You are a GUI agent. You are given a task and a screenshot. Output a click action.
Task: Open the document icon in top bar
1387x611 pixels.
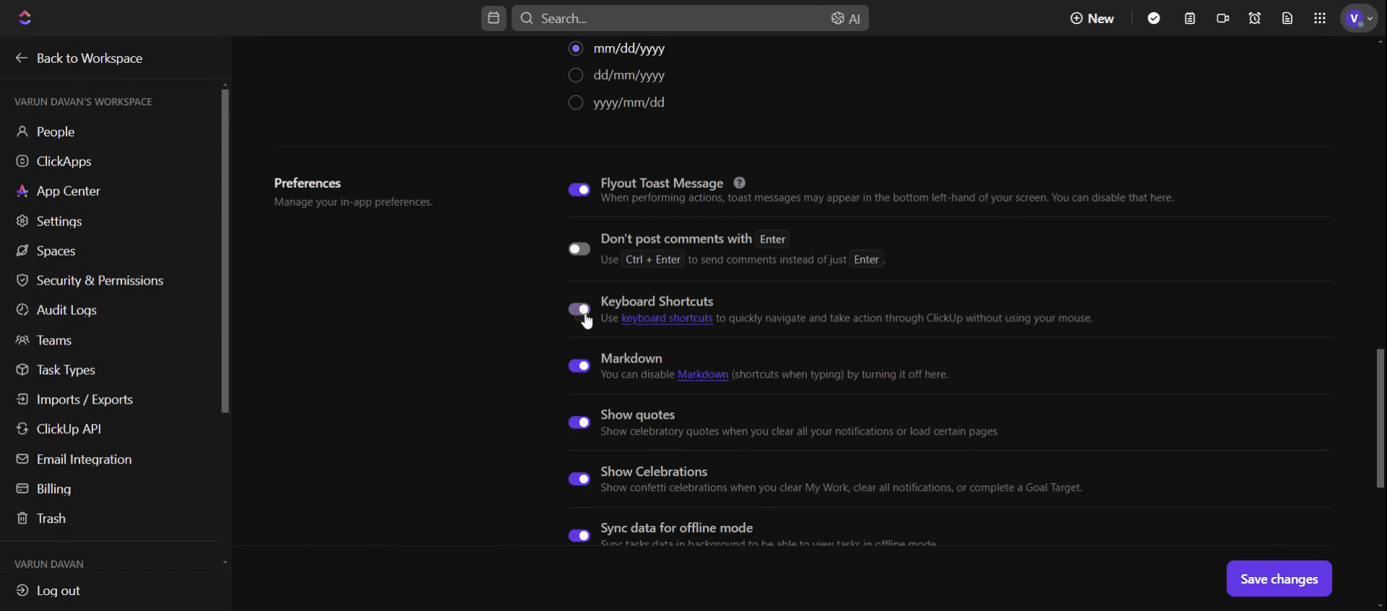coord(1287,18)
